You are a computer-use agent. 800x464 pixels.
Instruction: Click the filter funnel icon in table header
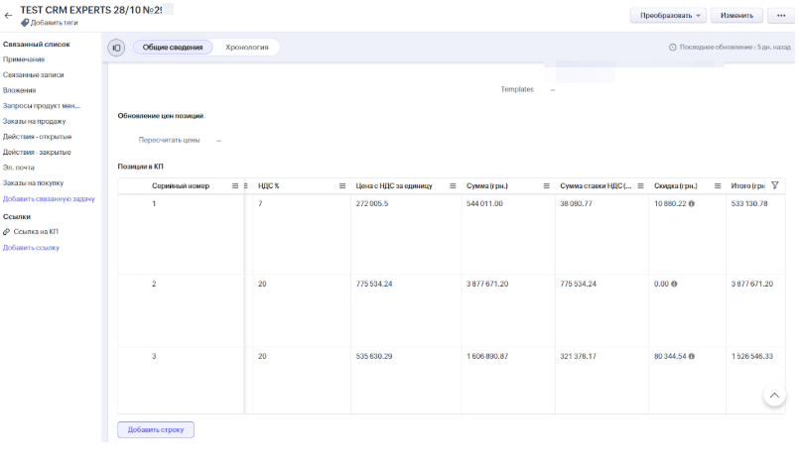coord(775,185)
